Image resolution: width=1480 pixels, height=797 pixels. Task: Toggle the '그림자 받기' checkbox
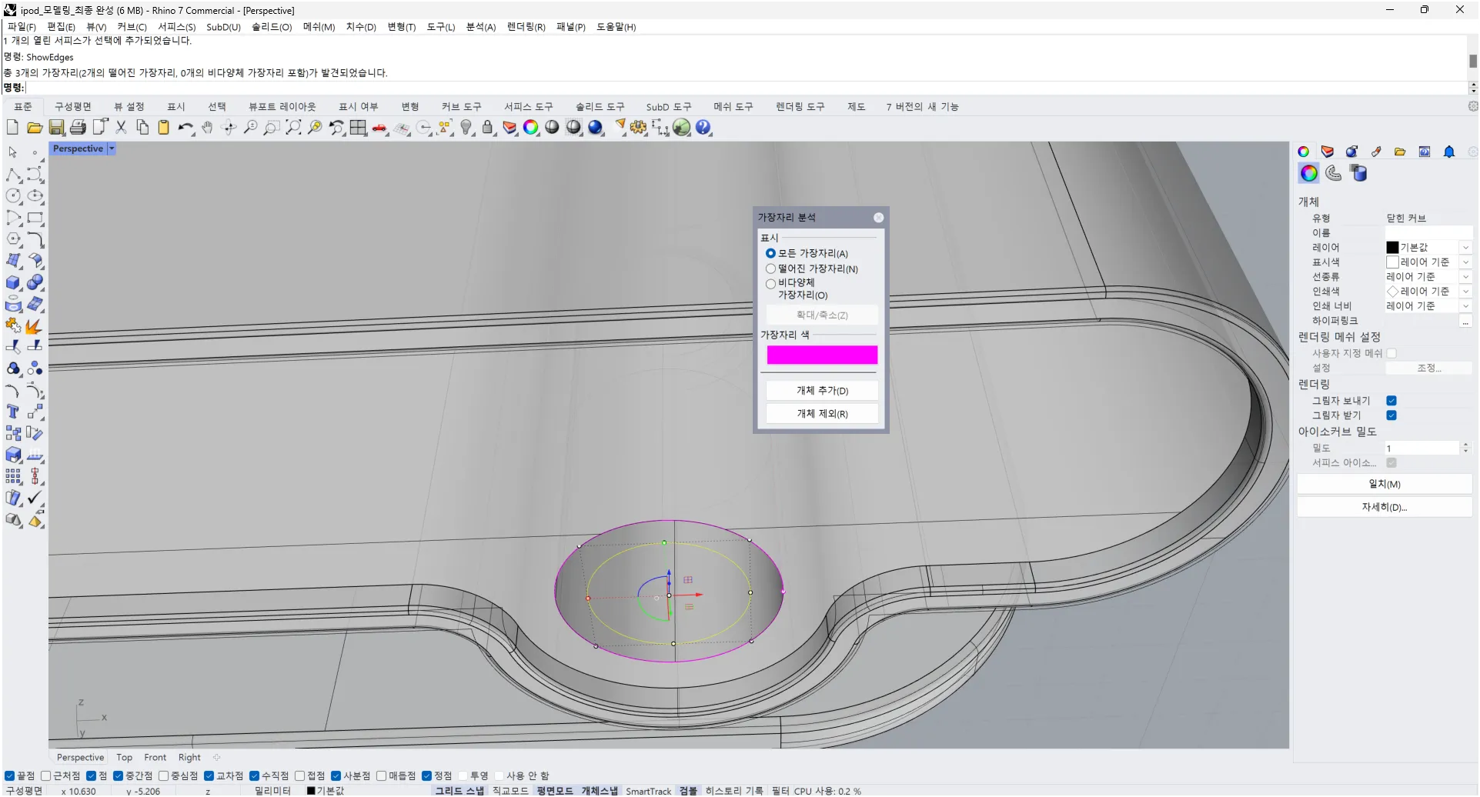[1391, 415]
